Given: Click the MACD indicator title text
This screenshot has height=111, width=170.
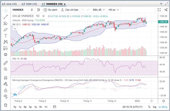Looking at the screenshot, I should [x=67, y=80].
